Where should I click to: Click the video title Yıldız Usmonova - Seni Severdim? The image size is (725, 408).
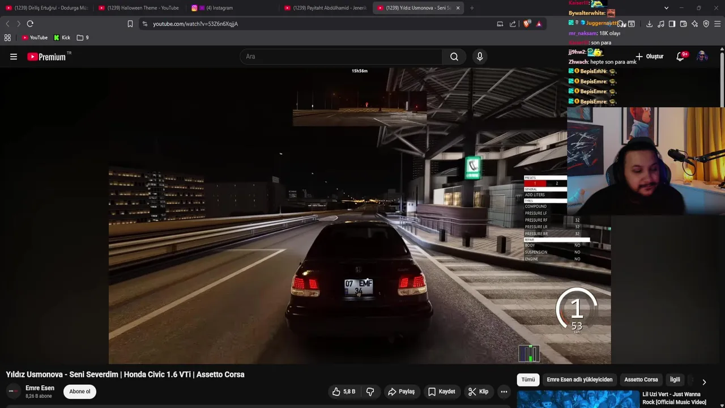[x=125, y=375]
